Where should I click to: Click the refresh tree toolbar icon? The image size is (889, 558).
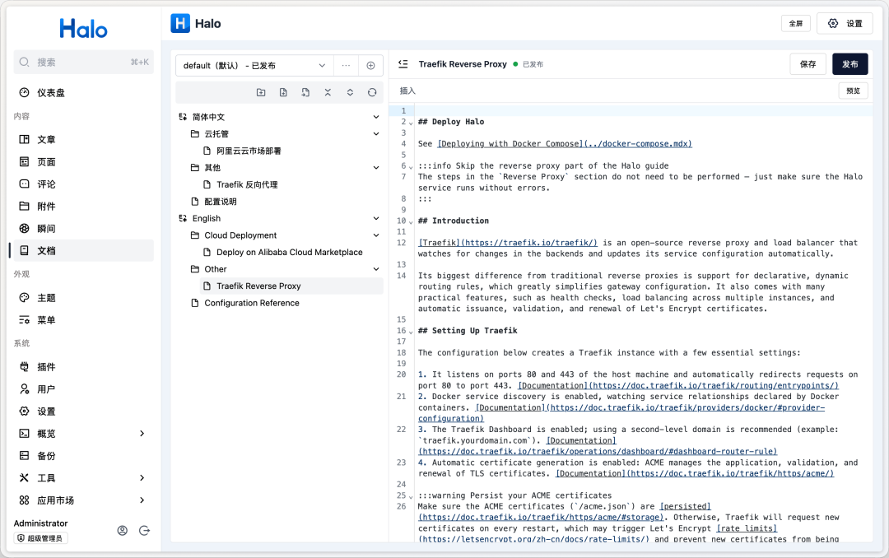pyautogui.click(x=372, y=92)
